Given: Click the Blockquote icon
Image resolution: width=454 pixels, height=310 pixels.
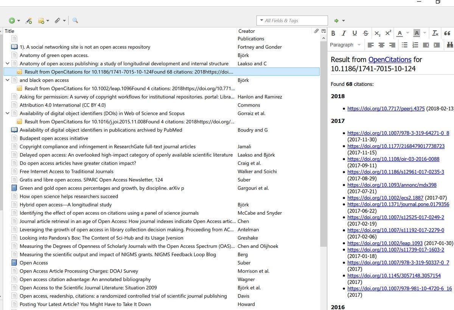Looking at the screenshot, I should pyautogui.click(x=447, y=33).
